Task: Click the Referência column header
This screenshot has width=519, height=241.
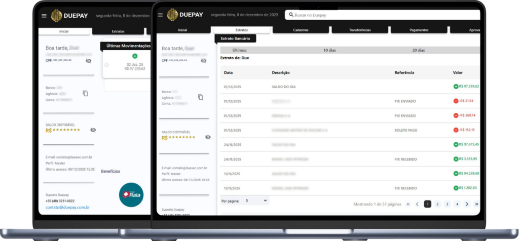Action: click(404, 73)
